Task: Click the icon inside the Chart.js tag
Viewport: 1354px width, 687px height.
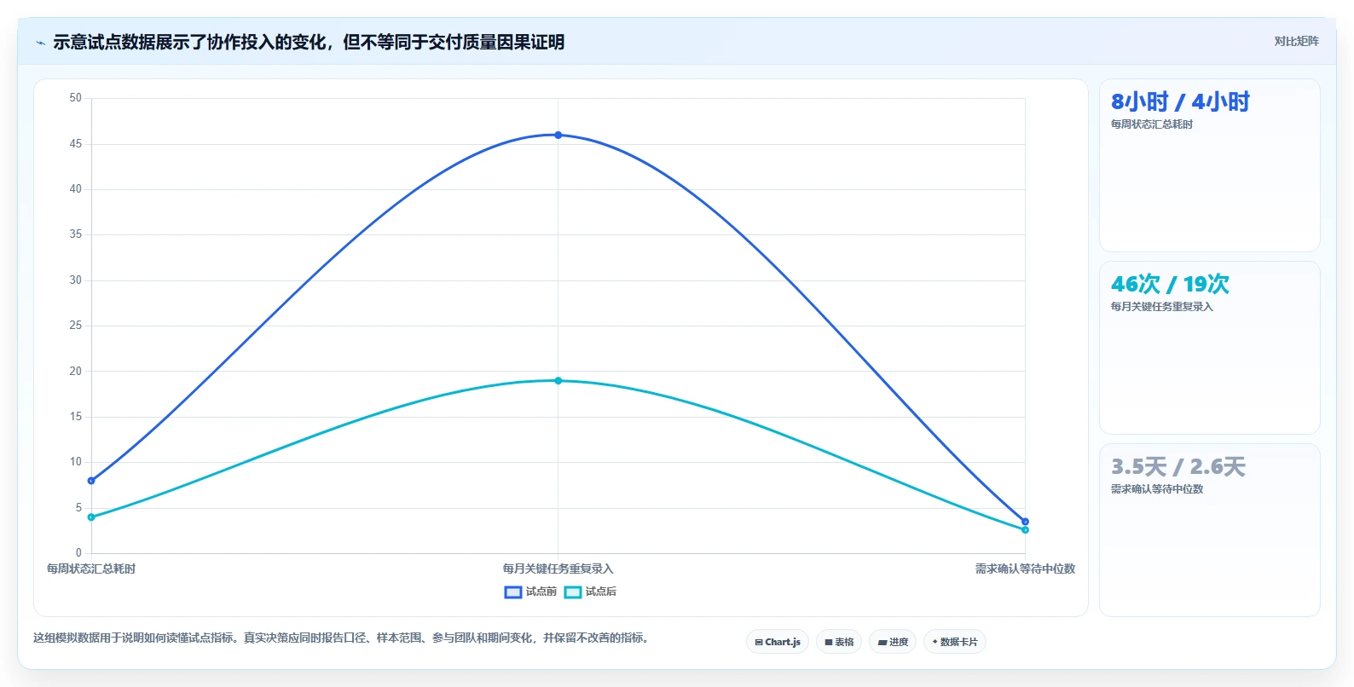Action: (x=759, y=643)
